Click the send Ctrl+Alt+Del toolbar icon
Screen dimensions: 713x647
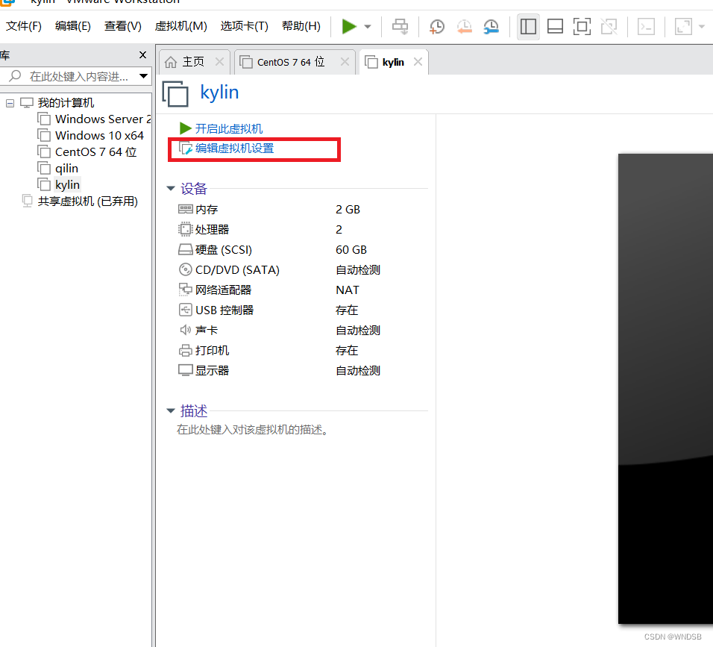pos(401,26)
